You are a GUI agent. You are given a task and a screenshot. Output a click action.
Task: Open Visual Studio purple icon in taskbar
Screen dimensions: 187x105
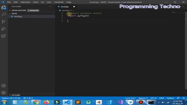[x=120, y=102]
